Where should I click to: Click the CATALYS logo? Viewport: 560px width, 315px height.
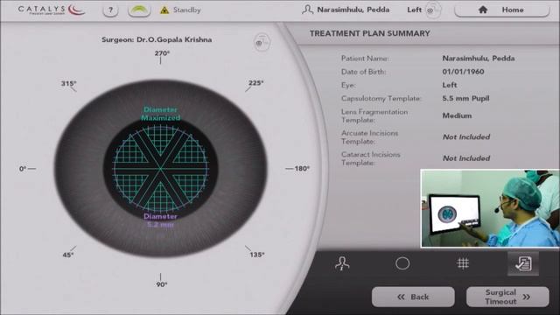click(x=52, y=10)
